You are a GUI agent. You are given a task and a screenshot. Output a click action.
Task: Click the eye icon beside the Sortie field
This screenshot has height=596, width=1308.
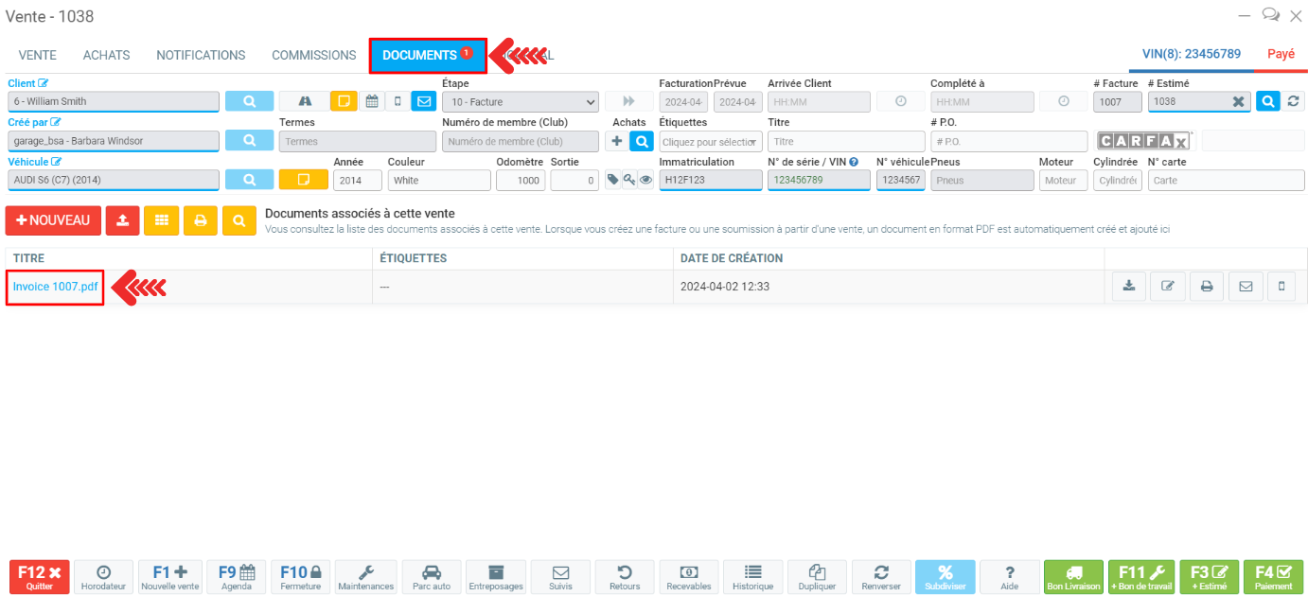click(x=646, y=180)
